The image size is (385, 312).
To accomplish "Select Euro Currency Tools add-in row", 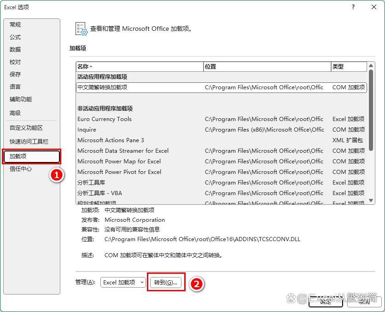I will [x=105, y=119].
